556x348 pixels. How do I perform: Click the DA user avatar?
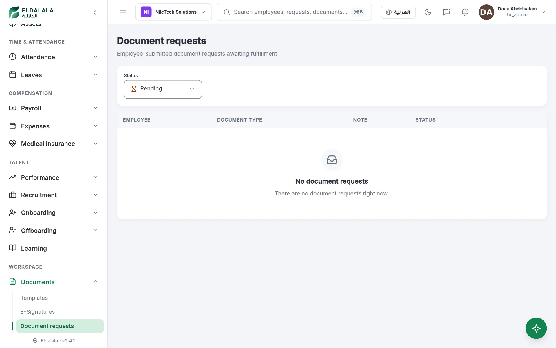(486, 12)
